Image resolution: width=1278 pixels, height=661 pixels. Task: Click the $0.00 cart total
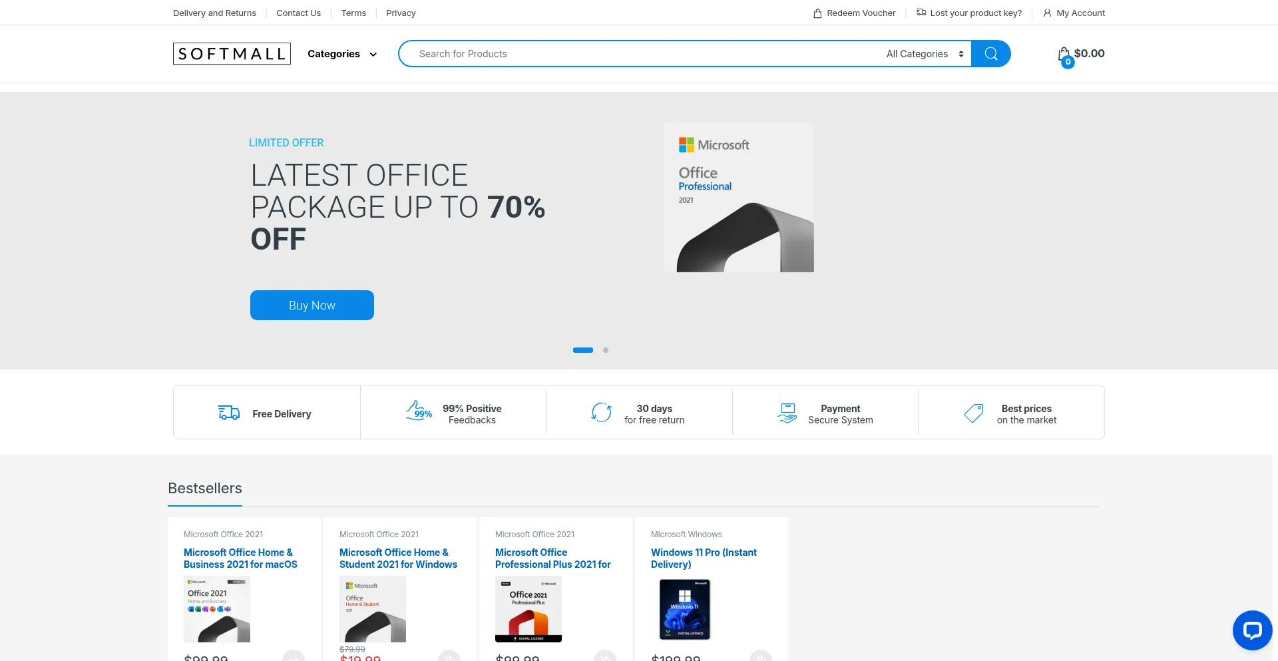pos(1089,53)
